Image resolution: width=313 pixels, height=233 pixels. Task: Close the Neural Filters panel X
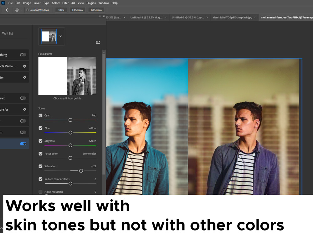click(x=104, y=16)
